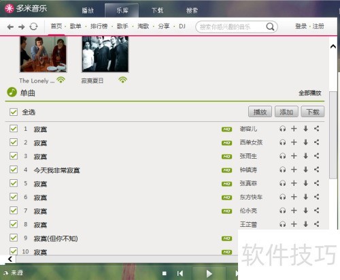Open The Lonely album thumbnail

[x=43, y=54]
